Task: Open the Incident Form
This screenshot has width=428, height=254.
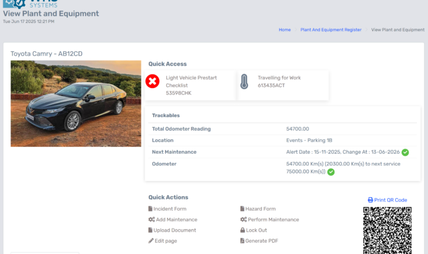Action: pyautogui.click(x=169, y=209)
